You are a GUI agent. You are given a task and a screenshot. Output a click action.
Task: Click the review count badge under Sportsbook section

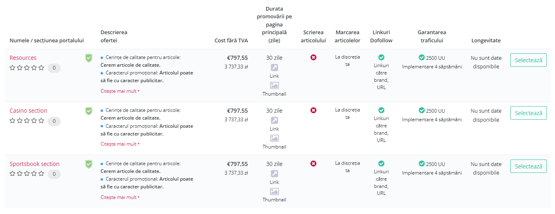click(54, 174)
